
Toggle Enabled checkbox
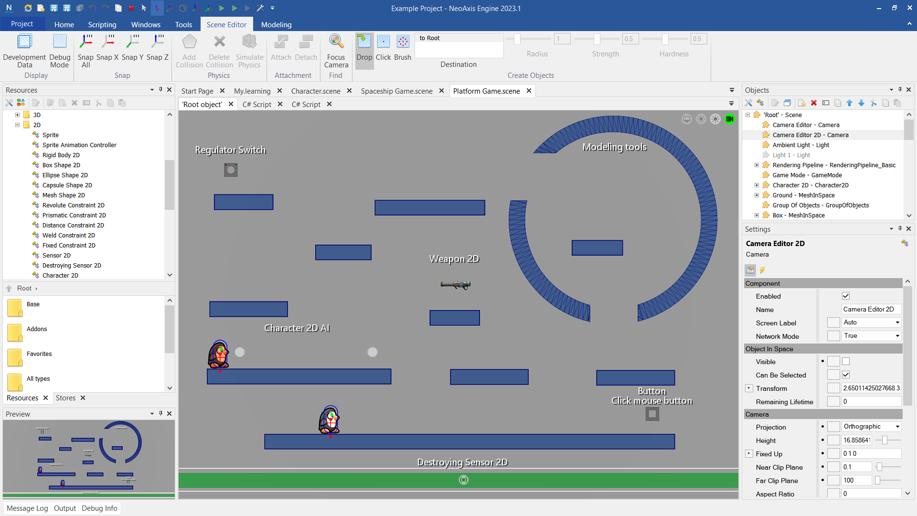pyautogui.click(x=846, y=296)
